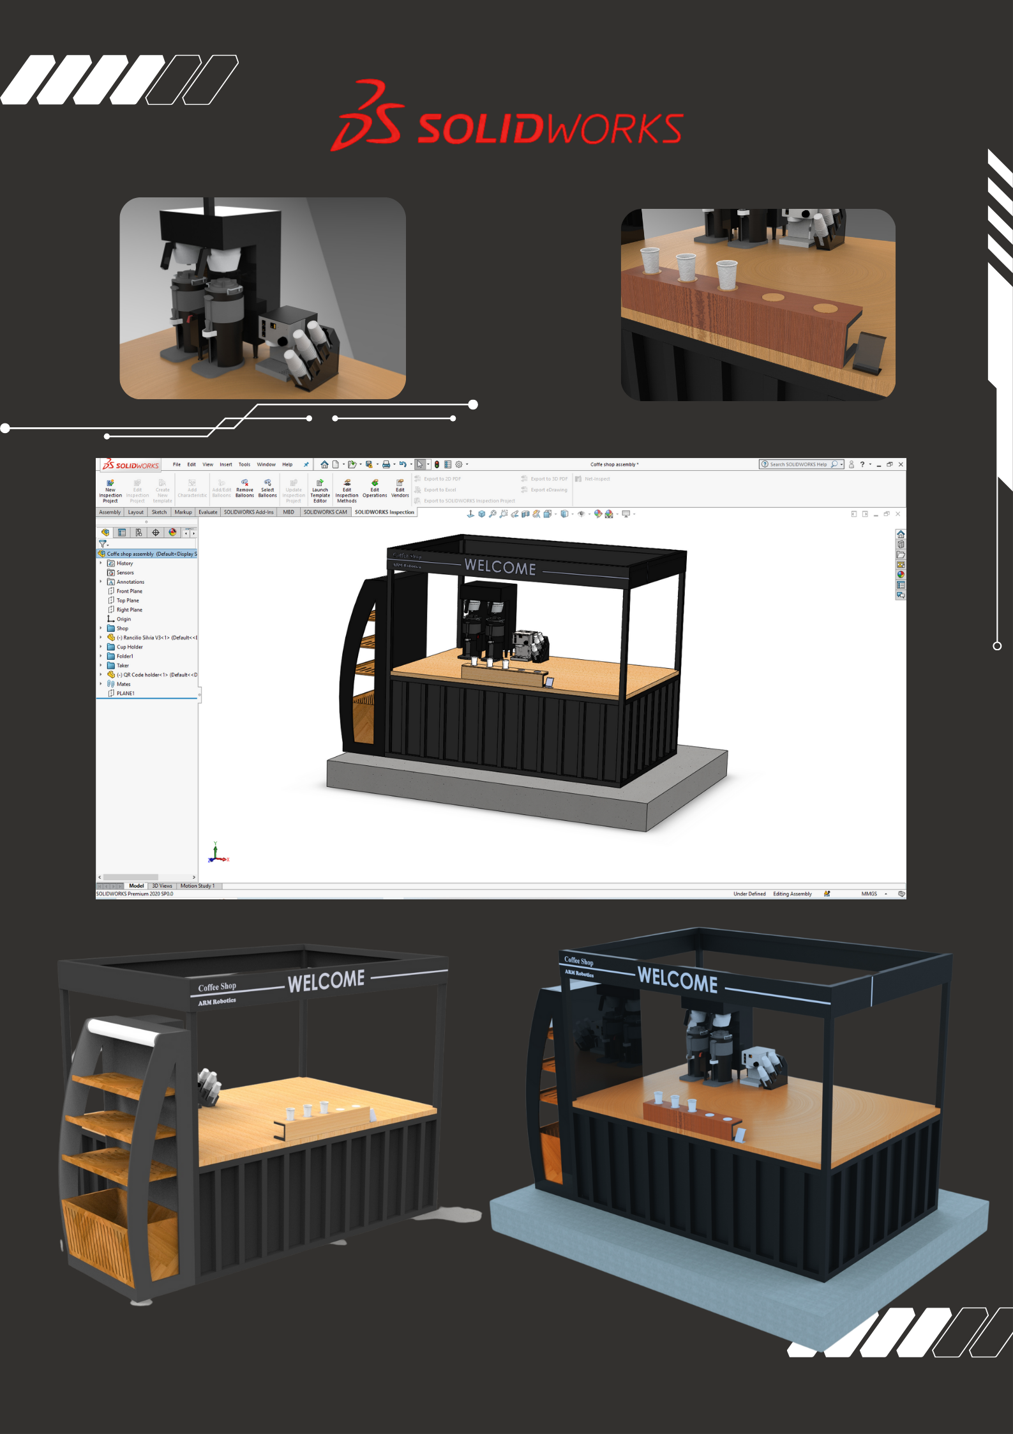Switch to the MBD tab

click(x=289, y=512)
